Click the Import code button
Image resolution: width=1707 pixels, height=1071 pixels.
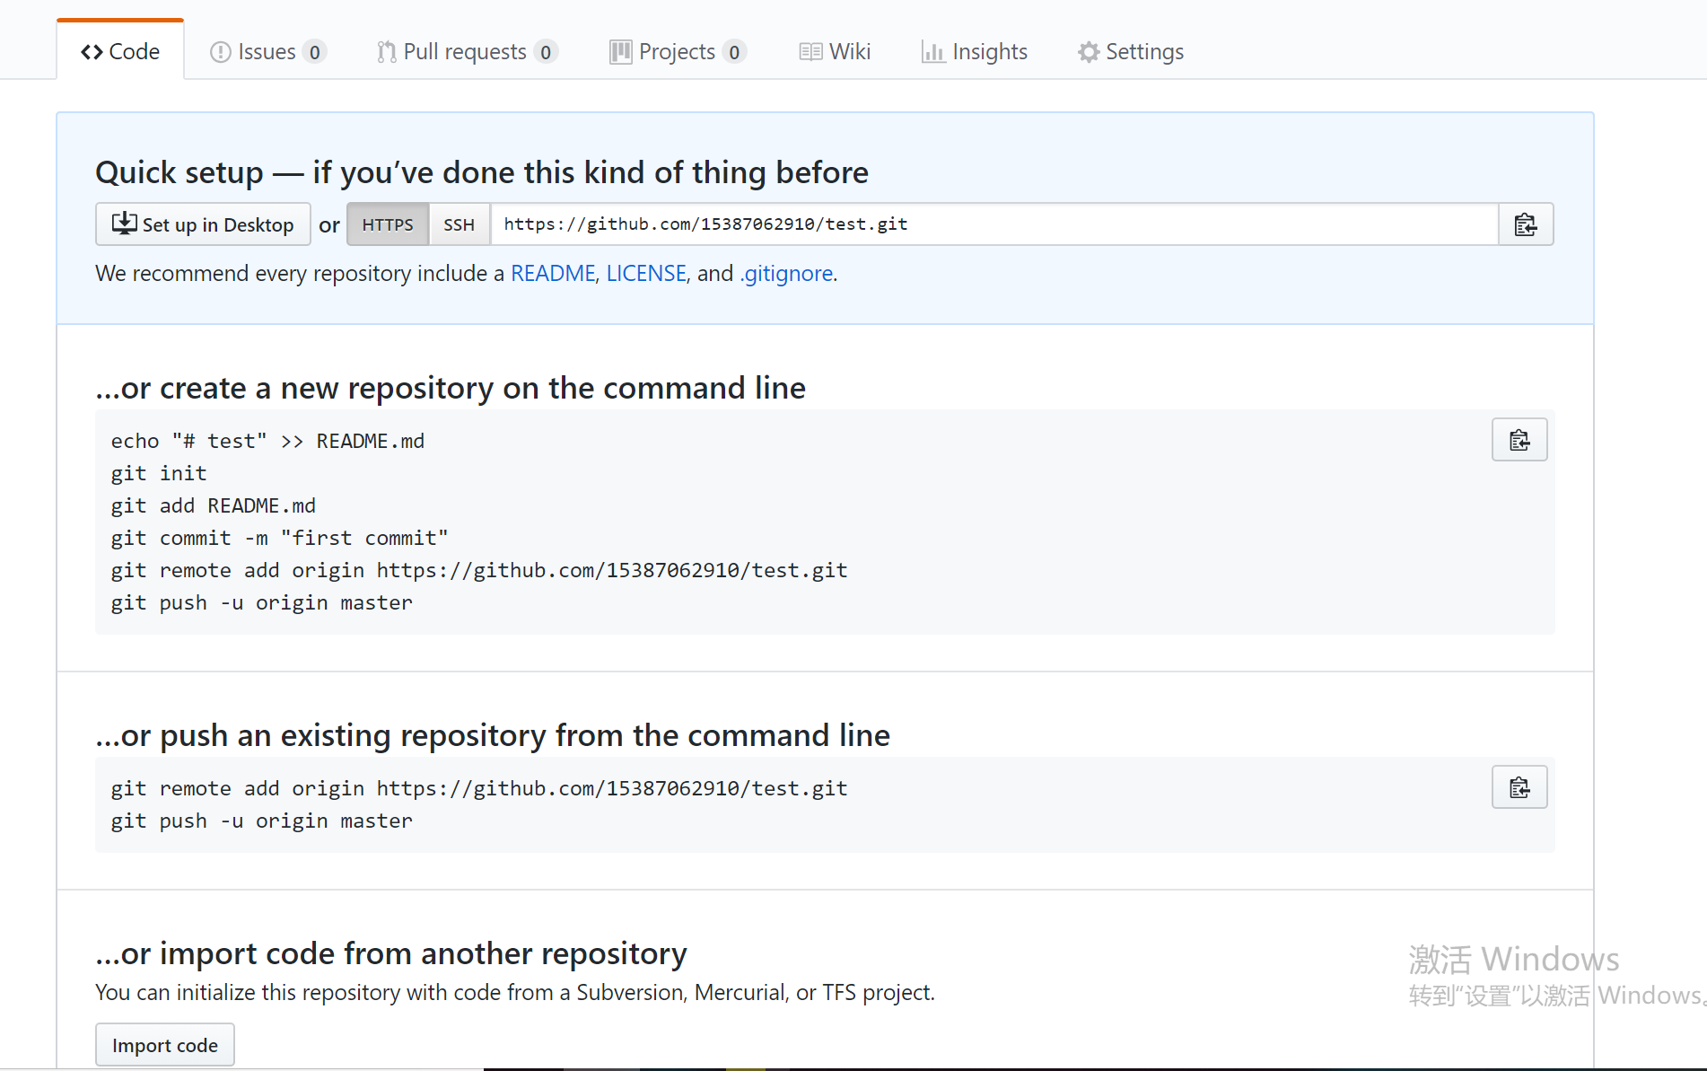tap(165, 1045)
